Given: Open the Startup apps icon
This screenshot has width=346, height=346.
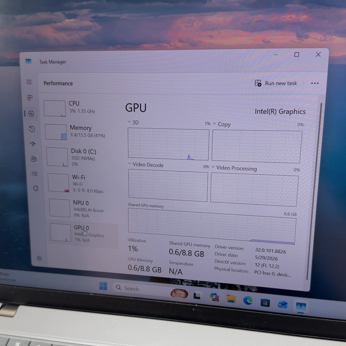Looking at the screenshot, I should click(33, 144).
